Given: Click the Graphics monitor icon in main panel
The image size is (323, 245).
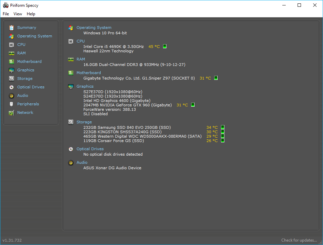Looking at the screenshot, I should (71, 87).
